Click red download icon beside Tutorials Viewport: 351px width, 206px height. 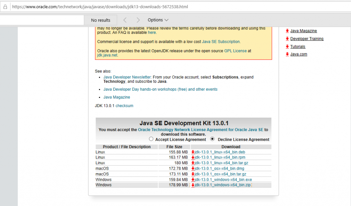[288, 47]
